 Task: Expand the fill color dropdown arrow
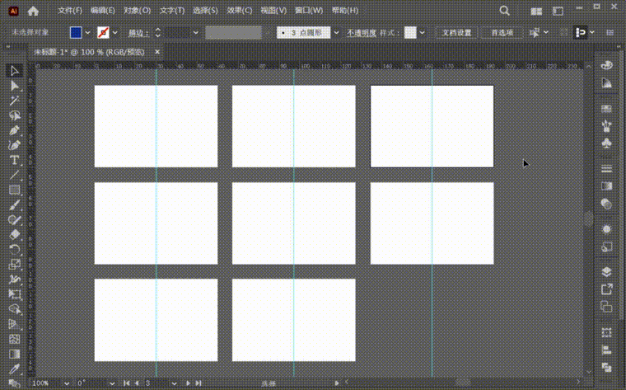(x=88, y=33)
